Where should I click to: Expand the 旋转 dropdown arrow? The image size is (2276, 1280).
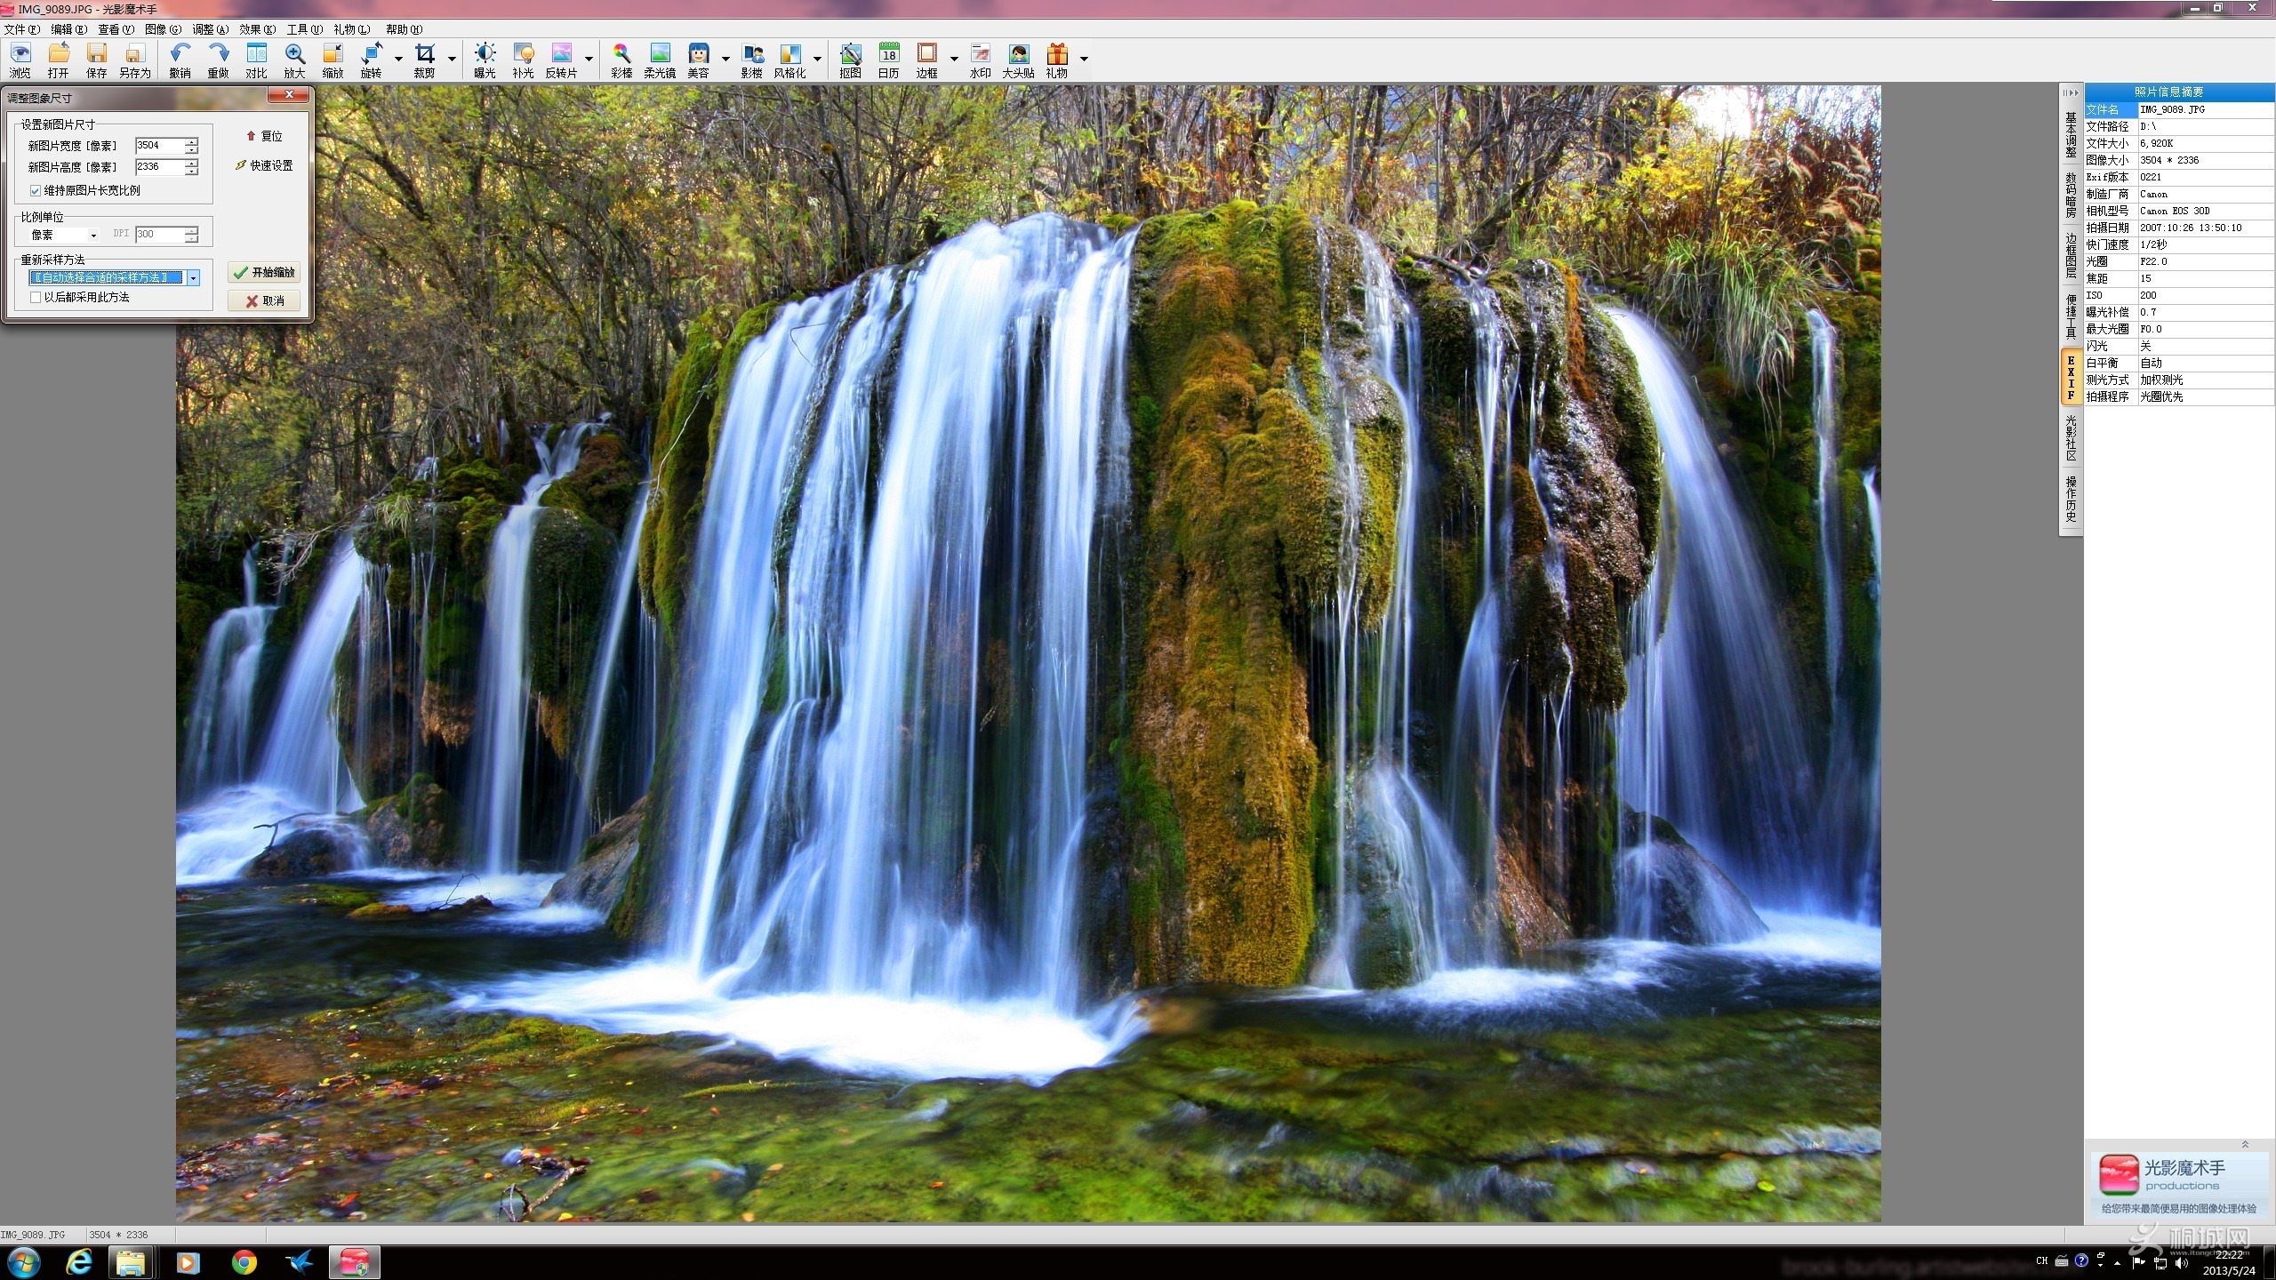point(398,59)
